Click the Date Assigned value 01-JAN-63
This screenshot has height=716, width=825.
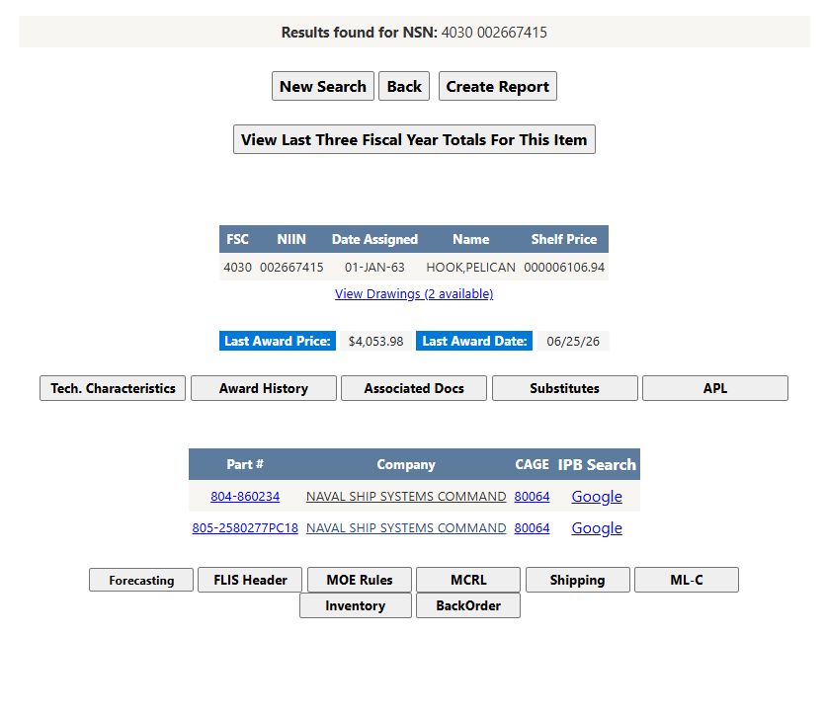click(374, 268)
